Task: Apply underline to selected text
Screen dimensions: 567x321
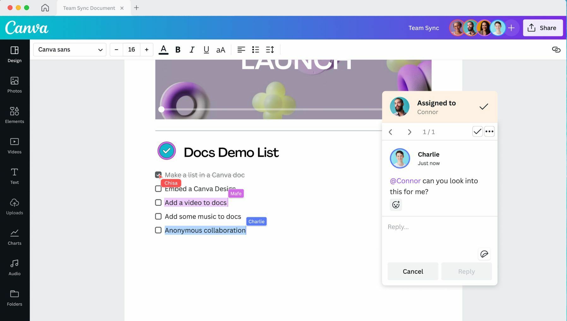Action: coord(206,50)
